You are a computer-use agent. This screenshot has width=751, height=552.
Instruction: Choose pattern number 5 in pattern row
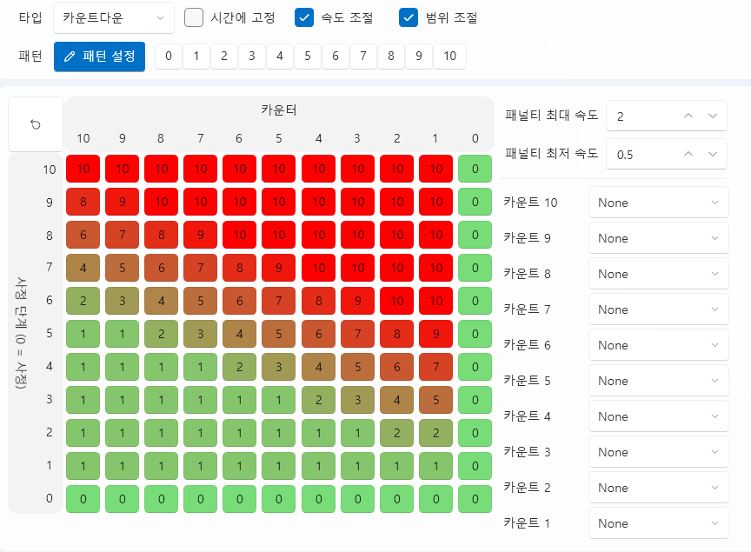(x=308, y=57)
